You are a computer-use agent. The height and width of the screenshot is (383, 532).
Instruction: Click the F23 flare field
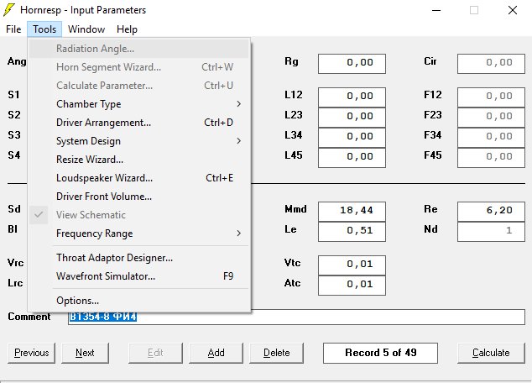pos(491,117)
